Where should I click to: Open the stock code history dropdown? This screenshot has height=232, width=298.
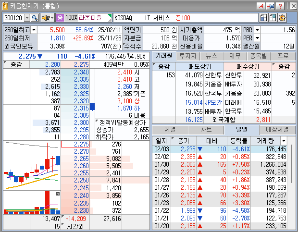27,18
